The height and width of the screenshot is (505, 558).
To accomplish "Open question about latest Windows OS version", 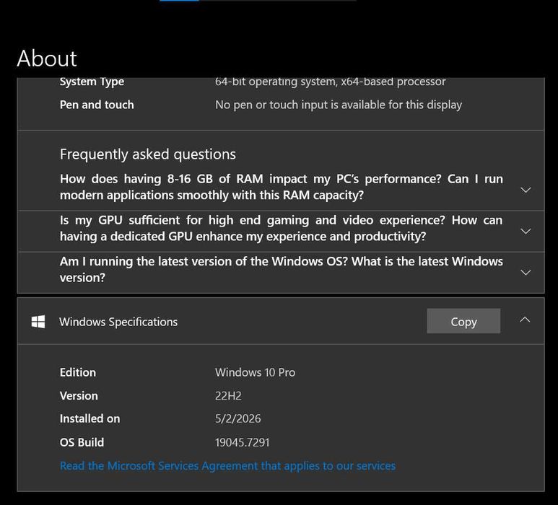I will pos(281,269).
